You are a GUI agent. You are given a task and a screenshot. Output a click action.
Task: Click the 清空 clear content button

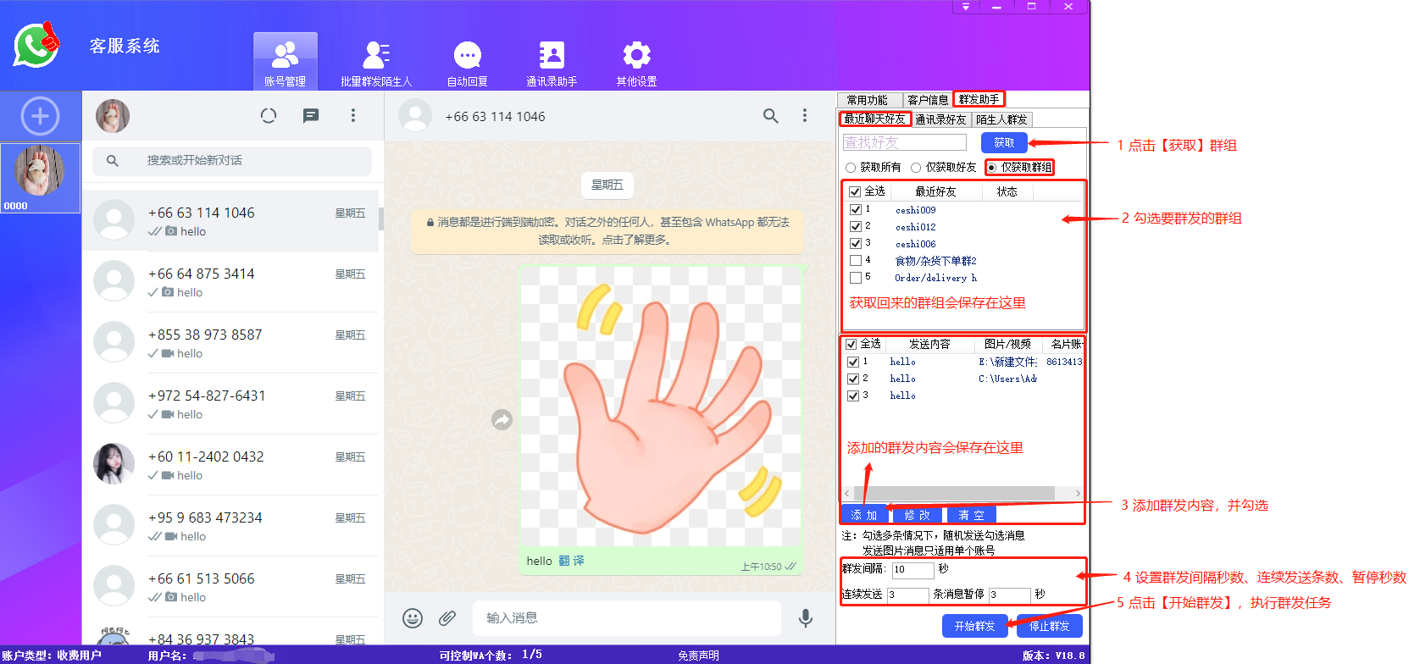click(x=971, y=515)
